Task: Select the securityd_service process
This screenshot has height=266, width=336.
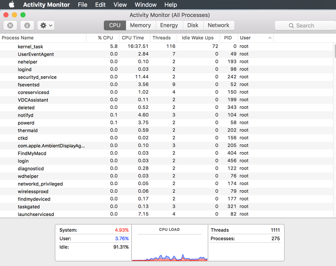Action: (x=166, y=77)
